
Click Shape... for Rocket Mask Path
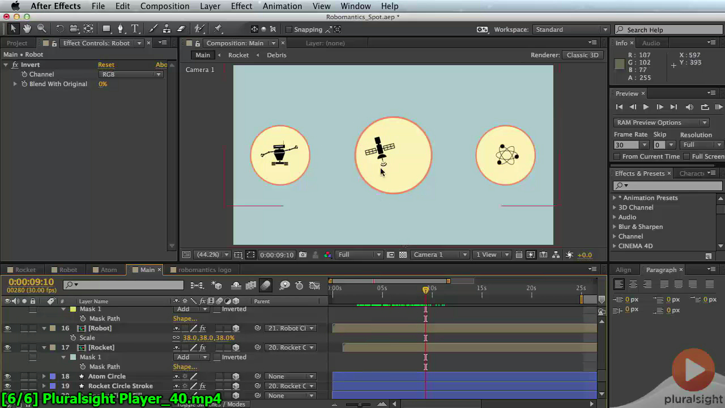pyautogui.click(x=185, y=367)
